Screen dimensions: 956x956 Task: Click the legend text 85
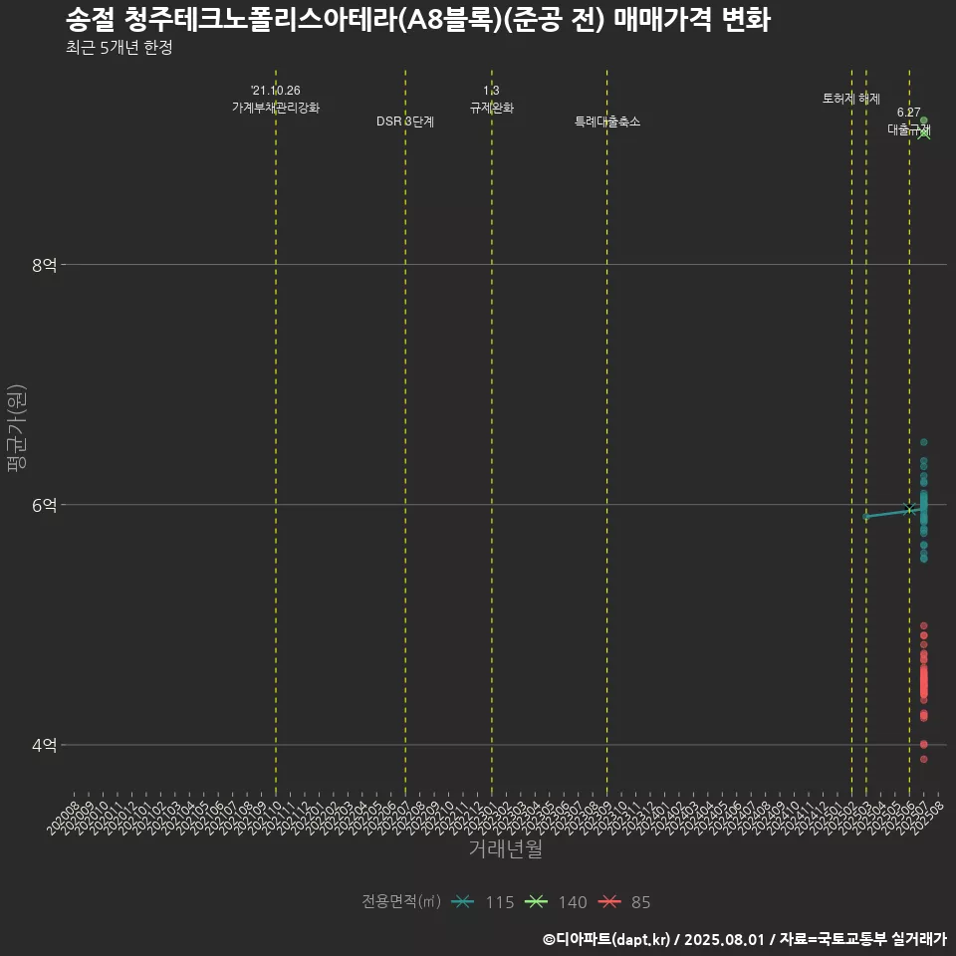click(640, 902)
